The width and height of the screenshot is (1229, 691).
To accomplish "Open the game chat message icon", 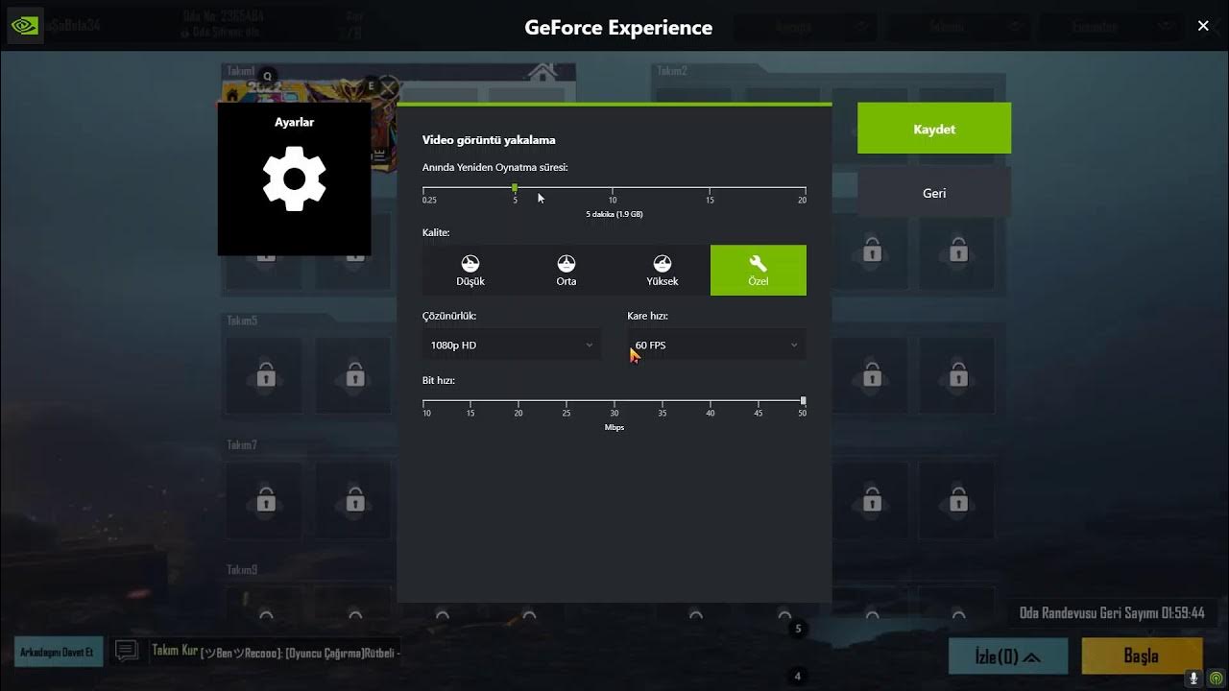I will (x=126, y=652).
